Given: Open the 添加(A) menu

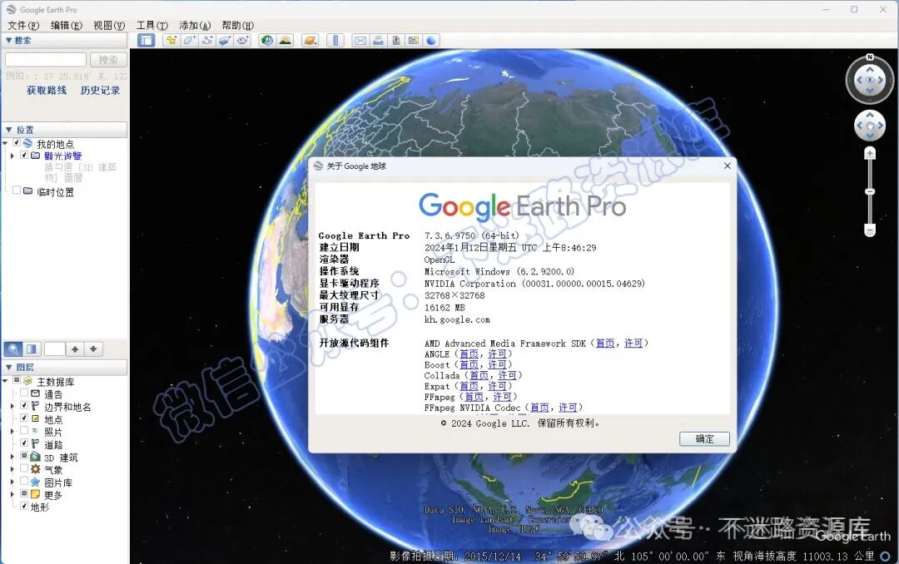Looking at the screenshot, I should (195, 25).
